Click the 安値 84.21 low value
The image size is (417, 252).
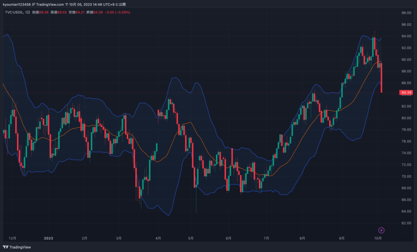[77, 12]
